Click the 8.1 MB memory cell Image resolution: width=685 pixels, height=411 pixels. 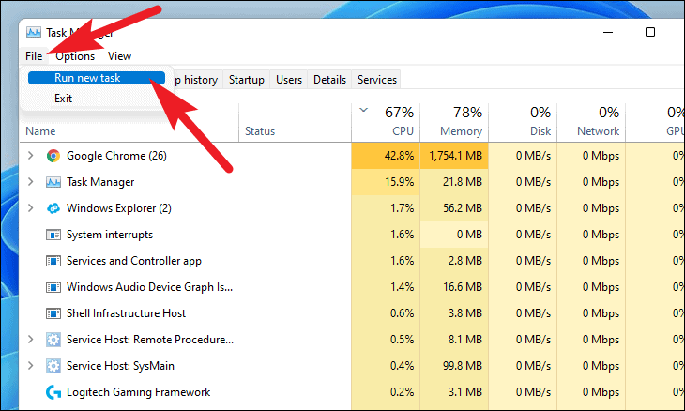pos(454,340)
